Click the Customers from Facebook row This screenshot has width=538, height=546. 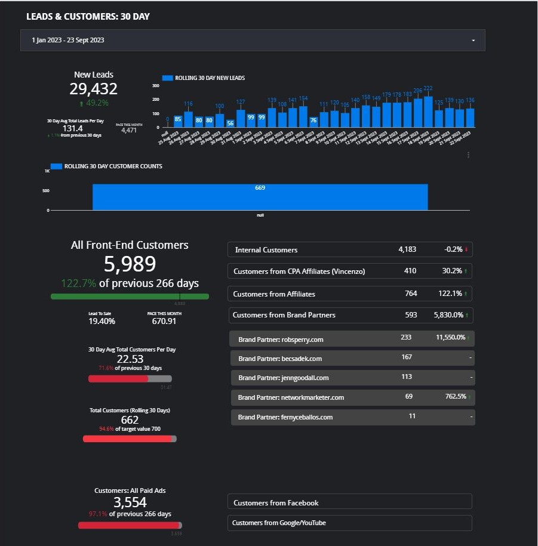(349, 502)
